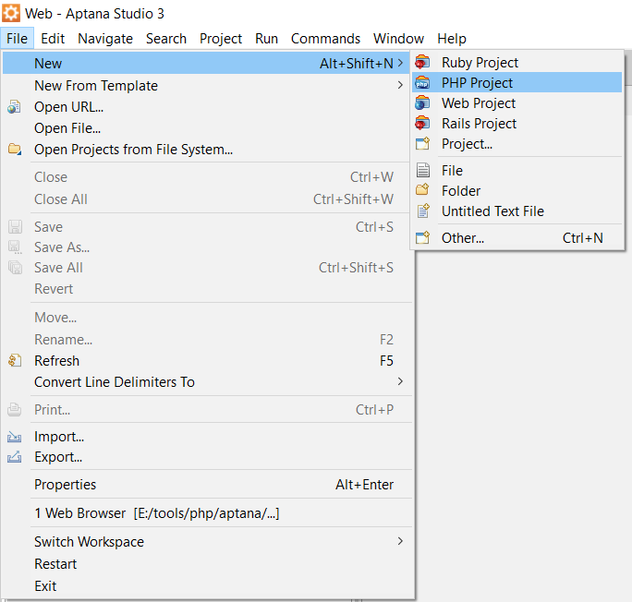632x602 pixels.
Task: Click the Rails Project icon
Action: click(x=422, y=123)
